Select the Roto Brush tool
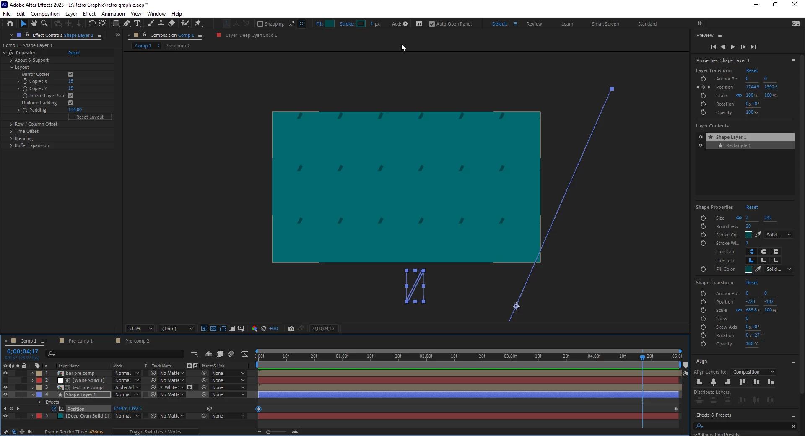Image resolution: width=805 pixels, height=436 pixels. 185,23
